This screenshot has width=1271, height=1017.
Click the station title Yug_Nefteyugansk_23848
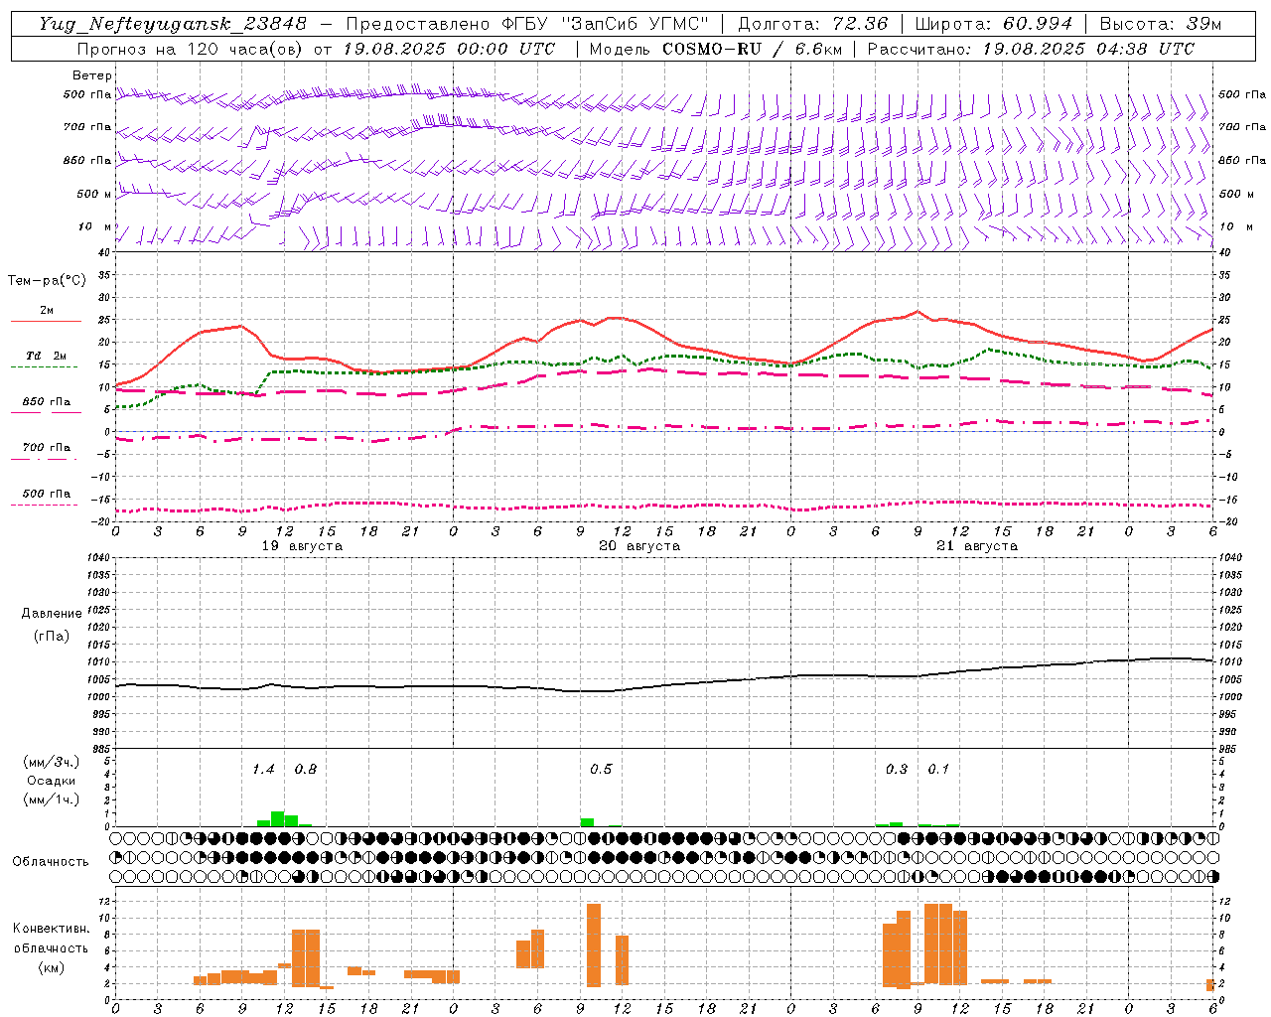[173, 24]
